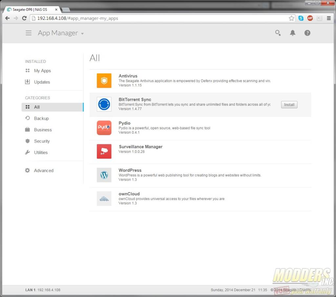Click the date in the status bar
The image size is (336, 297).
[233, 290]
